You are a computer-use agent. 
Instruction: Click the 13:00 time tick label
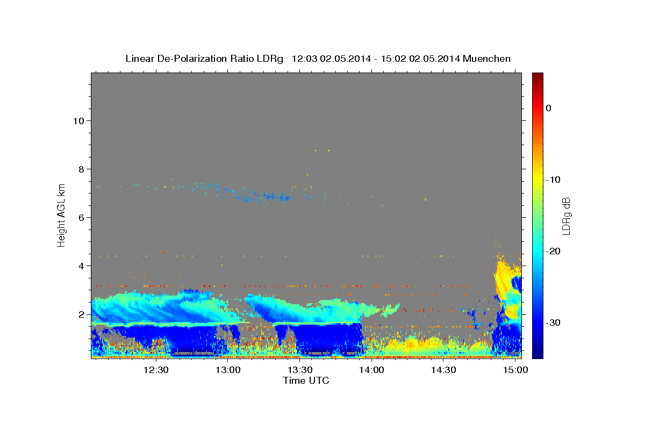click(x=228, y=370)
